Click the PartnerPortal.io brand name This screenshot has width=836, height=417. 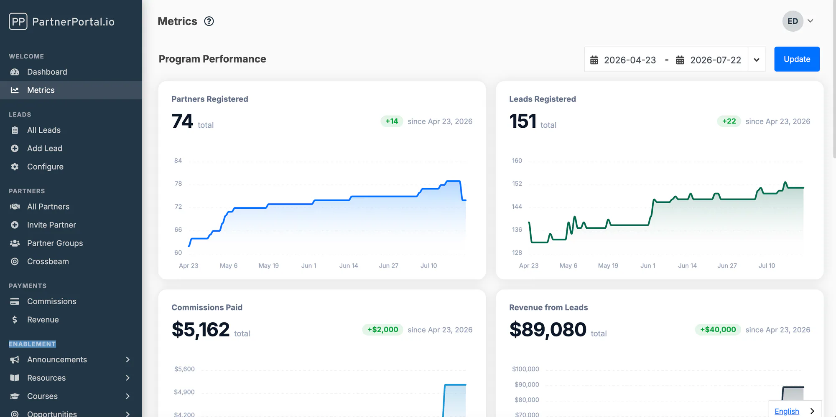73,22
